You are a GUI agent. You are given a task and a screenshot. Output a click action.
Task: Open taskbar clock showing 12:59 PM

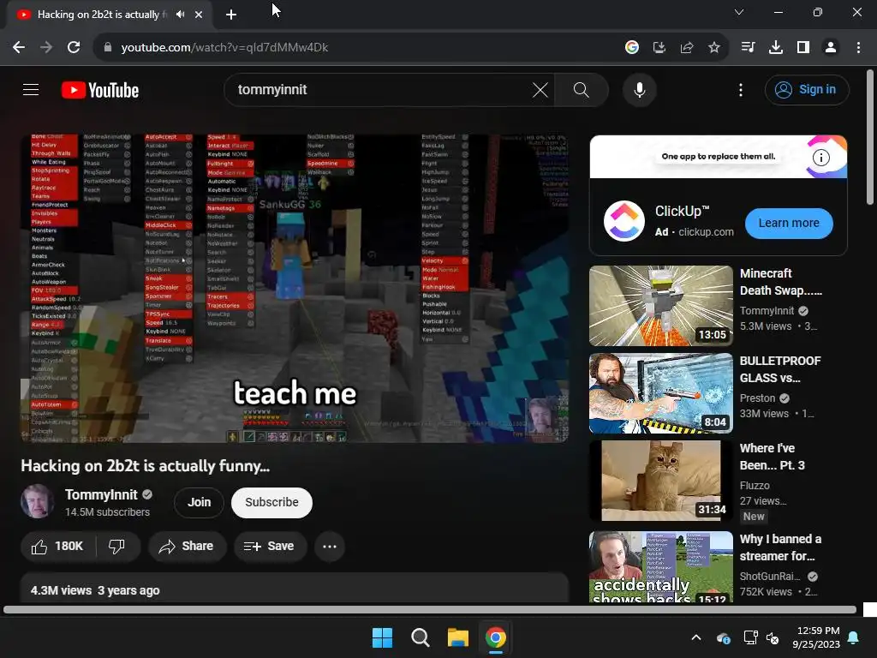point(816,637)
